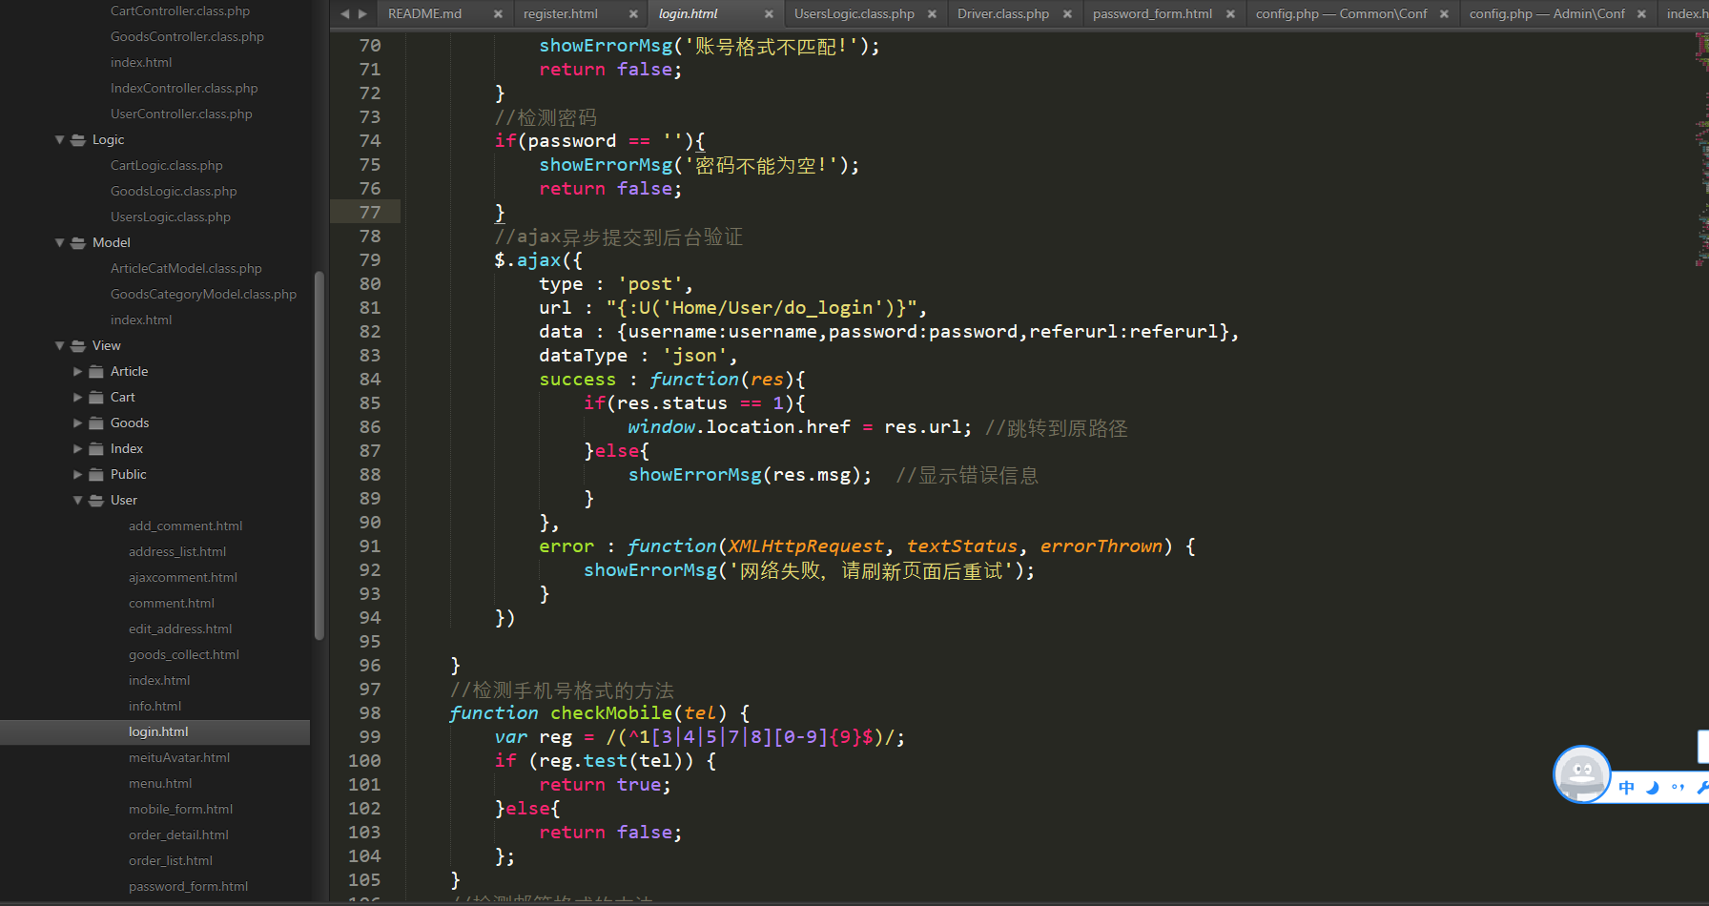
Task: Open address_list.html file
Action: click(177, 551)
